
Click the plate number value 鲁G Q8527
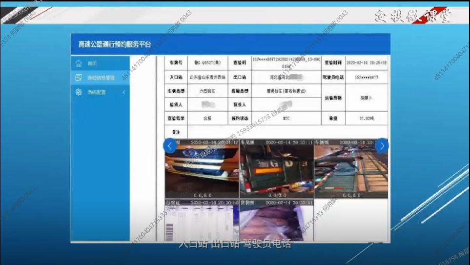[x=207, y=62]
